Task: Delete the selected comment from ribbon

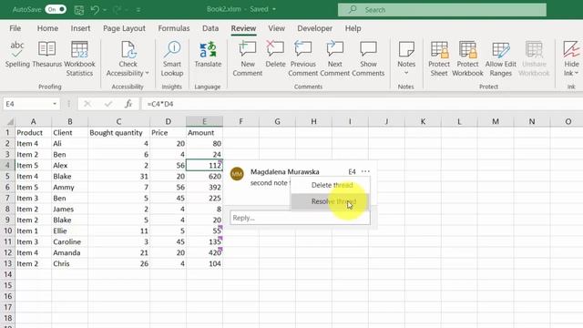Action: (275, 55)
